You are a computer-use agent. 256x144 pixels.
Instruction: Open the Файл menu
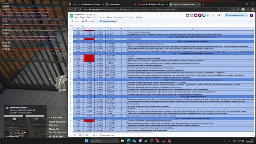(76, 17)
